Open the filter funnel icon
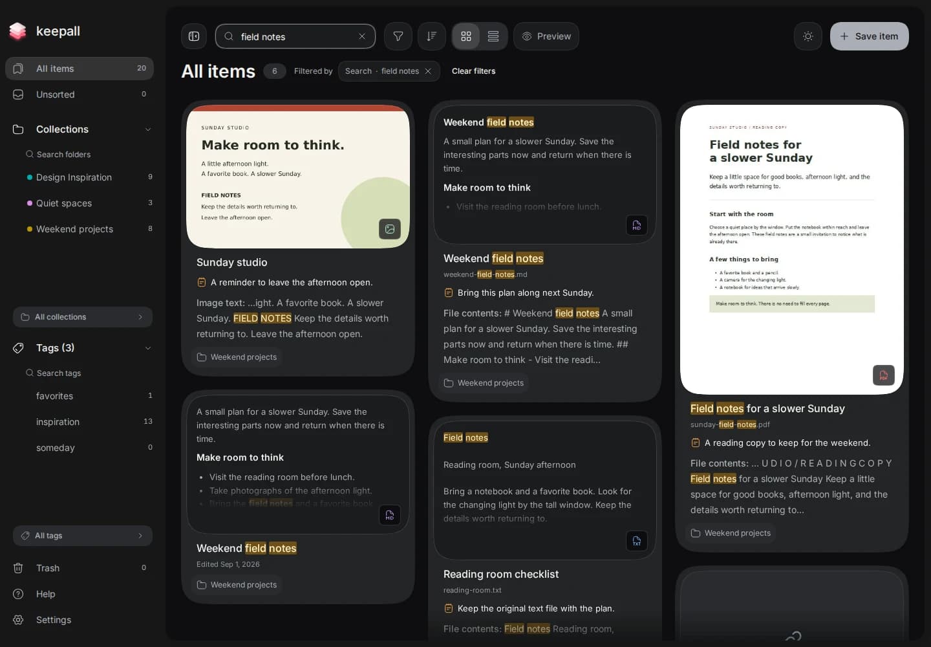Screen dimensions: 931x647 pyautogui.click(x=398, y=36)
